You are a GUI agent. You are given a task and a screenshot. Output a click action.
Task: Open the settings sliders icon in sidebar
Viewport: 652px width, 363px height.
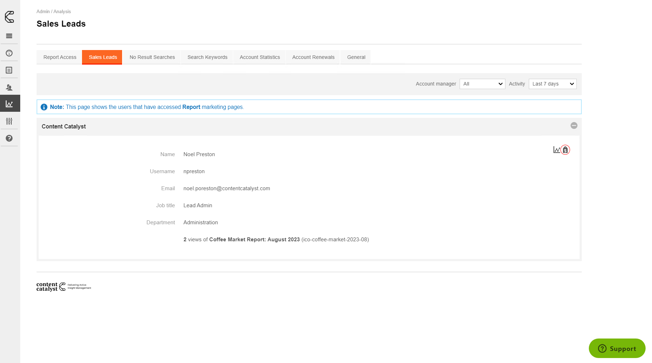tap(9, 121)
